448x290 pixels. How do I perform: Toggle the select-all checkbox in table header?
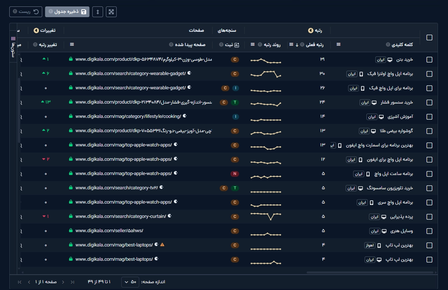click(x=429, y=37)
